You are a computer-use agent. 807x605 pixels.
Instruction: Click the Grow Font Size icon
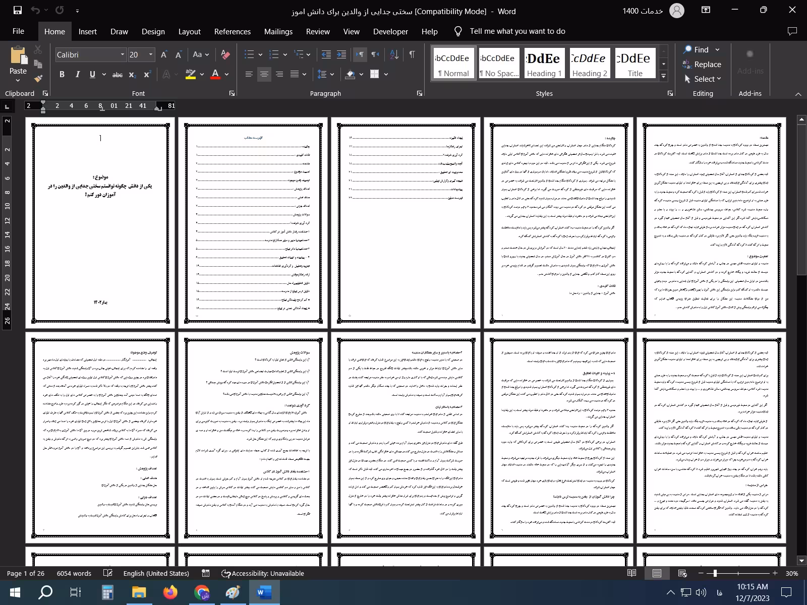pyautogui.click(x=164, y=54)
